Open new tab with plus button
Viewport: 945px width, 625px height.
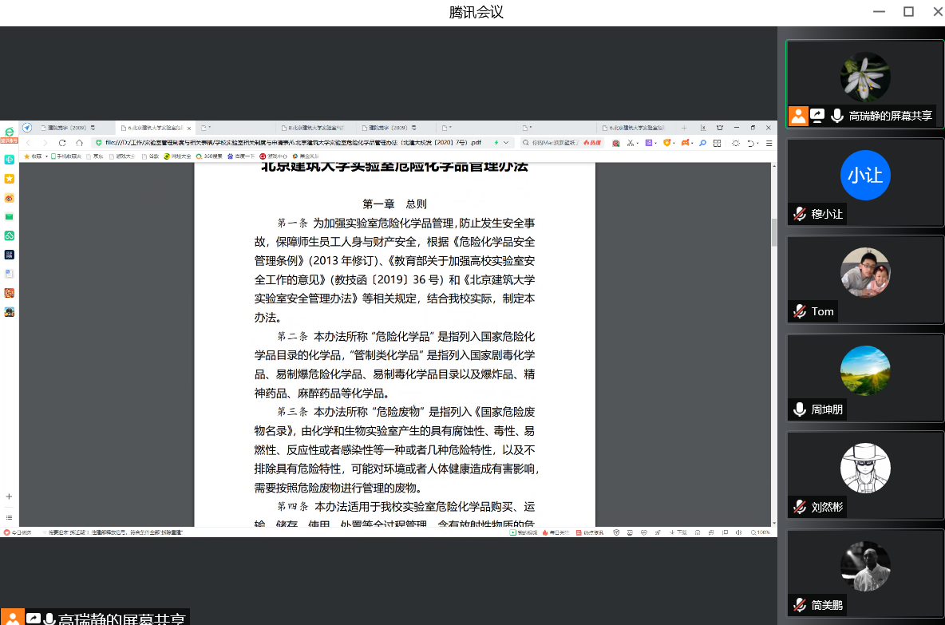[684, 128]
